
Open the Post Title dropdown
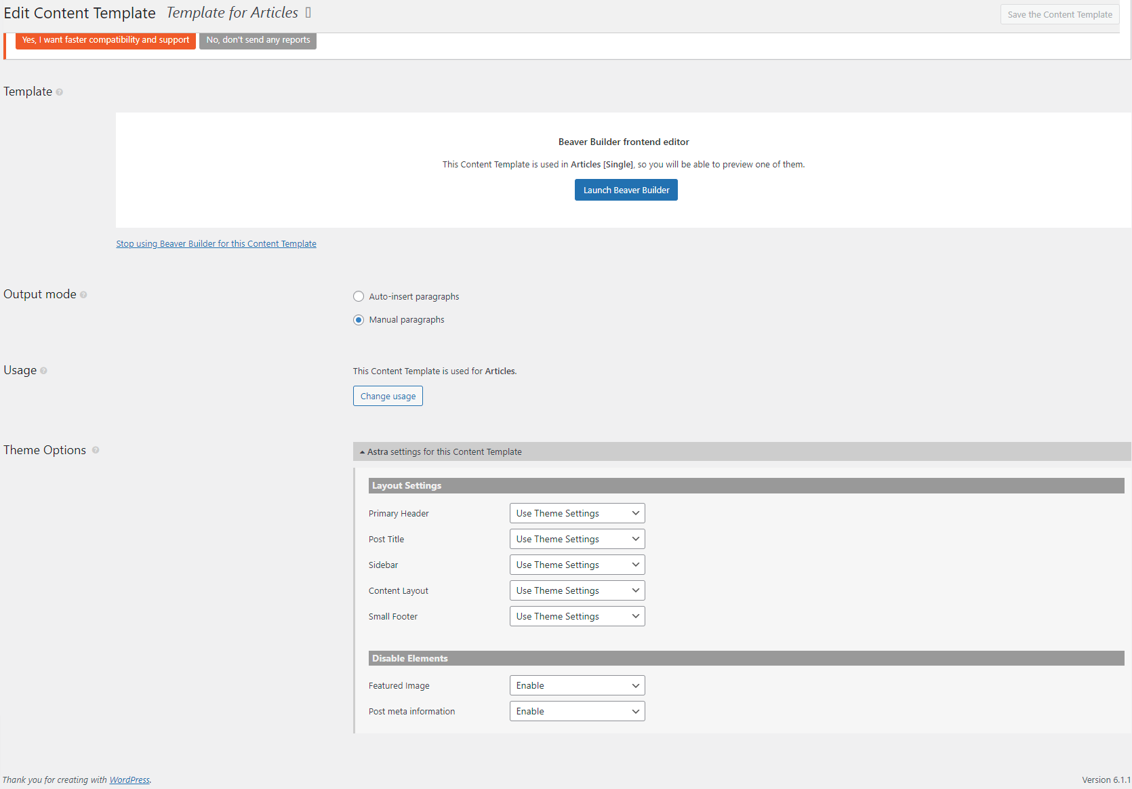577,539
